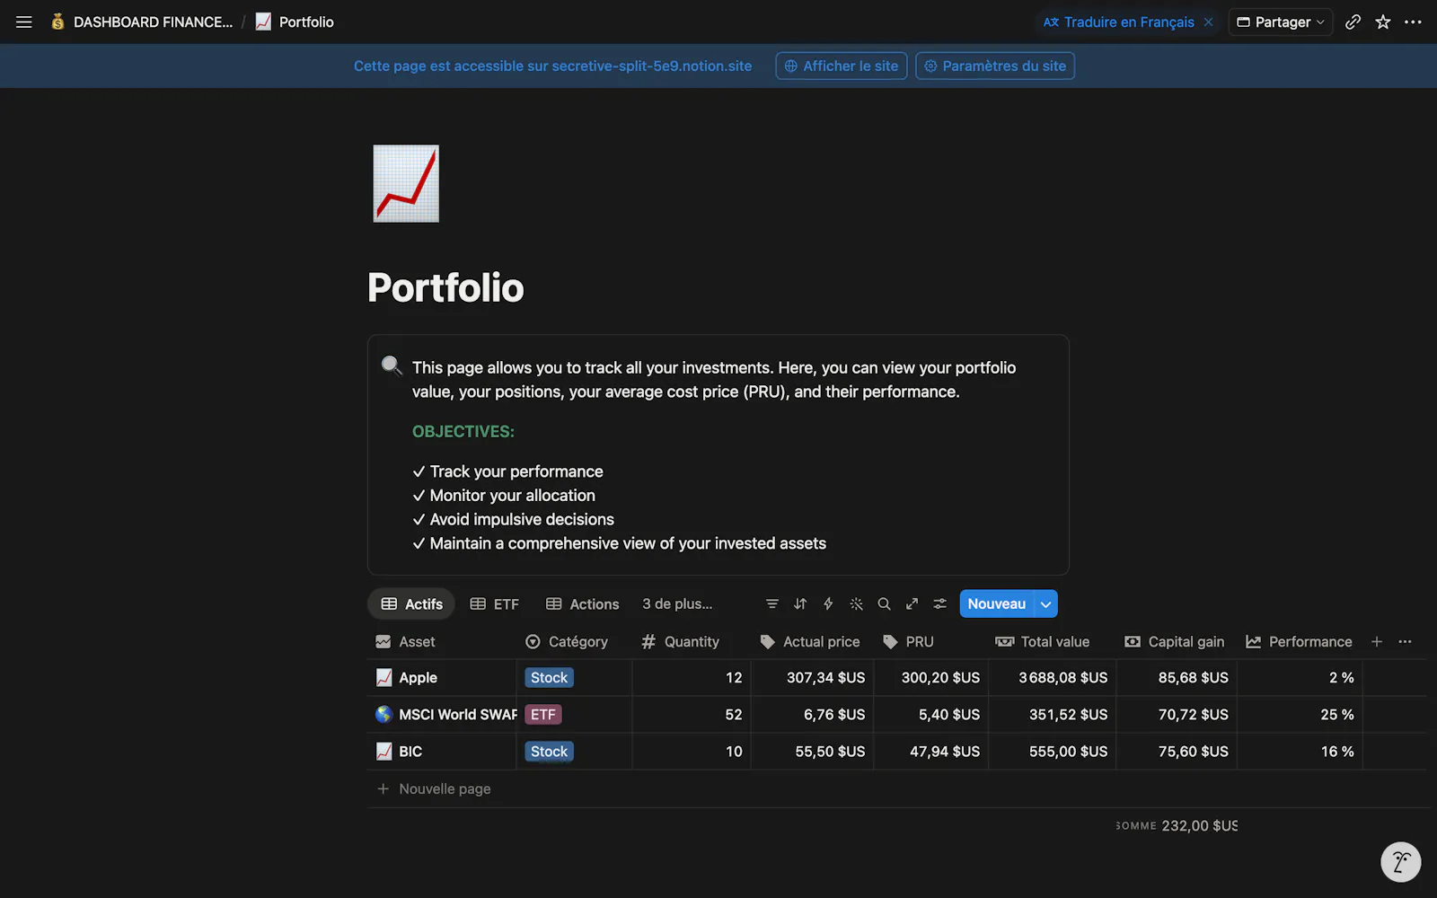Open the Actual price column header menu
The width and height of the screenshot is (1437, 898).
coord(811,641)
